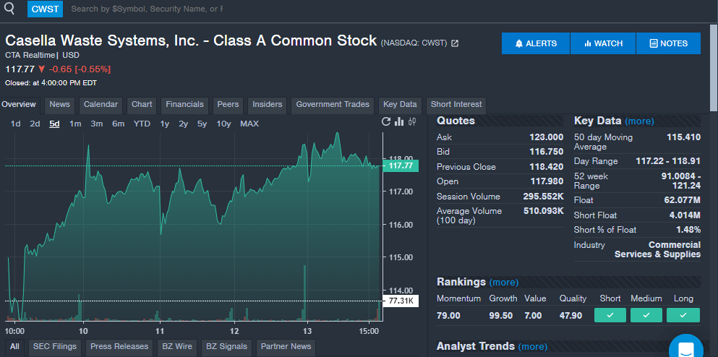Click the Day Range value 117.22 - 118.91
Image resolution: width=718 pixels, height=357 pixels.
coord(668,161)
